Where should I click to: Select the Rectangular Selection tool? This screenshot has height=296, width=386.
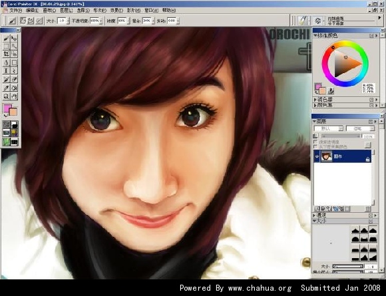coord(7,46)
